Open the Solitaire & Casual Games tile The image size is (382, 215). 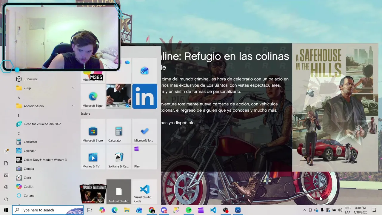(x=119, y=157)
